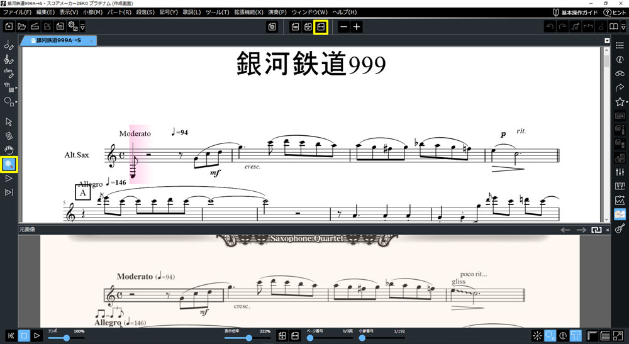Close the 銀河鉄道999A→S tab
The height and width of the screenshot is (344, 629).
[x=91, y=40]
